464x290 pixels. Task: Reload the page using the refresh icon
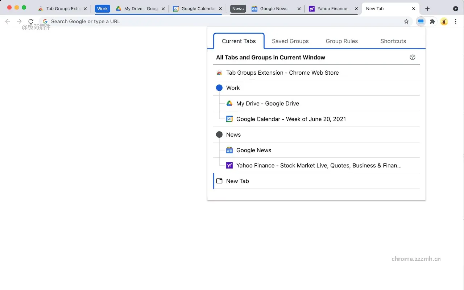pos(31,21)
